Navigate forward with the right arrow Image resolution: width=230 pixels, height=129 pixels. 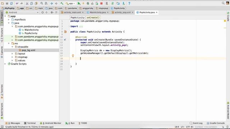pos(56,3)
